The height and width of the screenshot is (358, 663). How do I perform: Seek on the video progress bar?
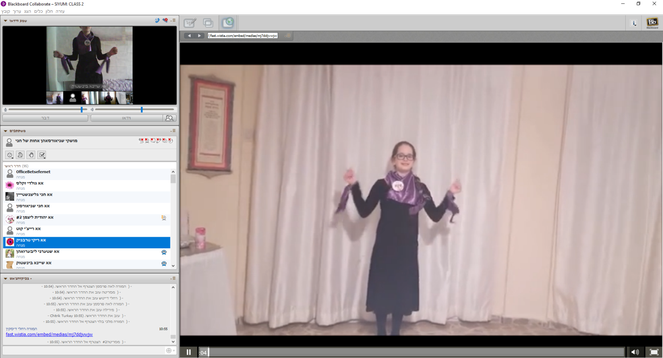[x=411, y=352]
